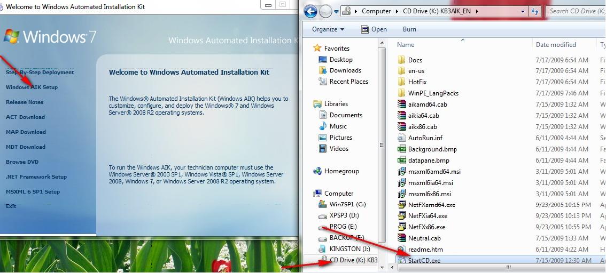
Task: Select XPSP3 (D:) drive
Action: point(339,215)
